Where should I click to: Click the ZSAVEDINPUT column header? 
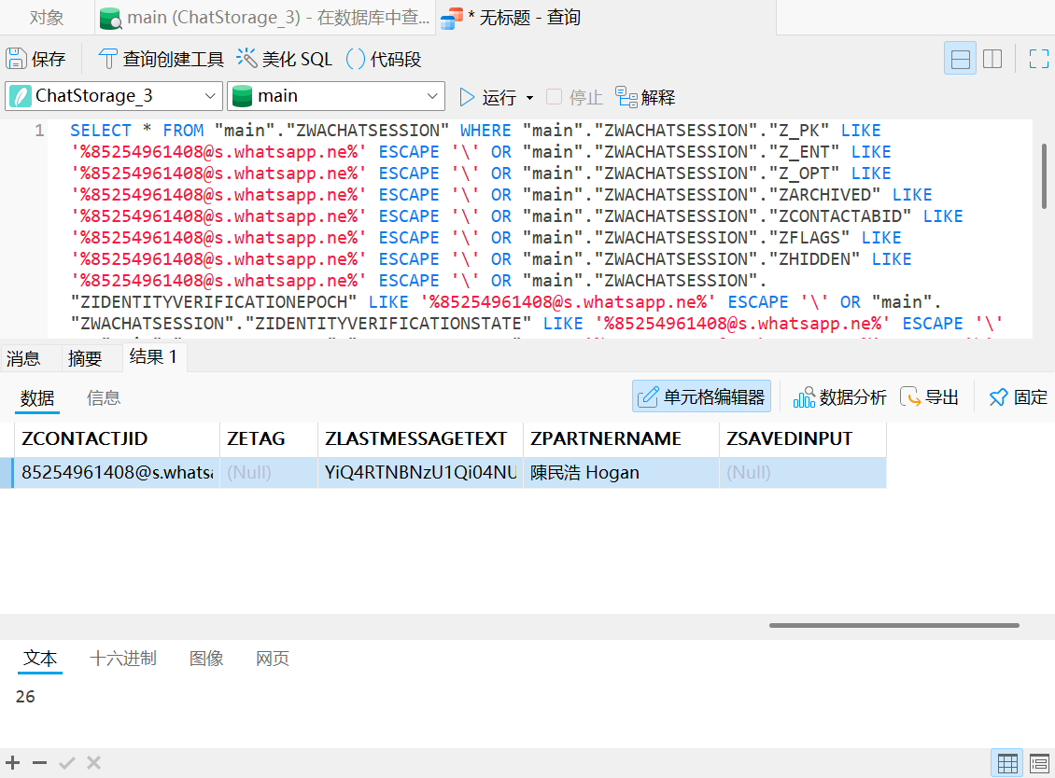(x=803, y=439)
